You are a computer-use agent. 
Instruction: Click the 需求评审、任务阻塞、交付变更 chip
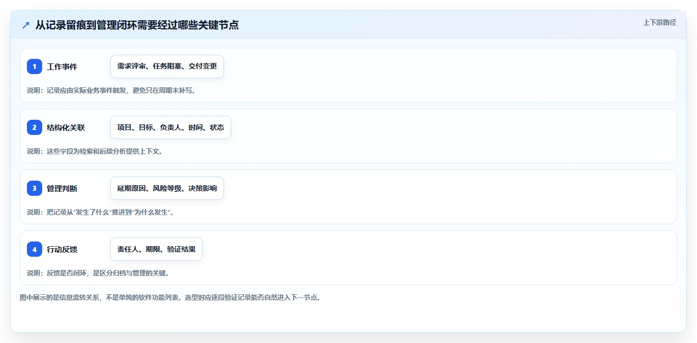tap(167, 66)
